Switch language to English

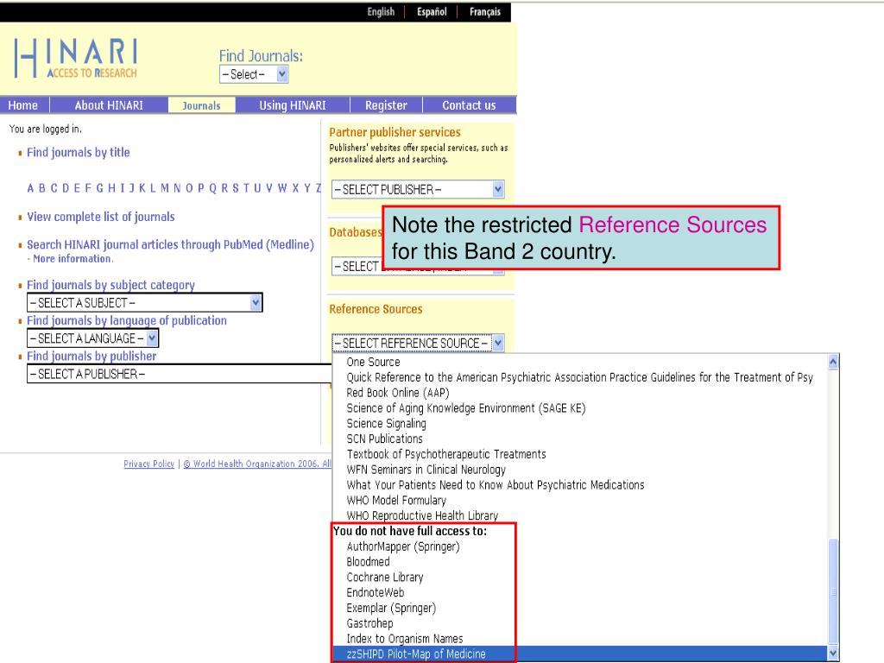[x=381, y=12]
